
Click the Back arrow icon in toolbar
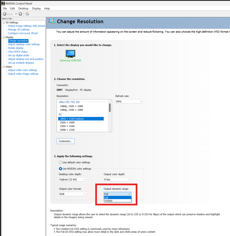pos(5,14)
